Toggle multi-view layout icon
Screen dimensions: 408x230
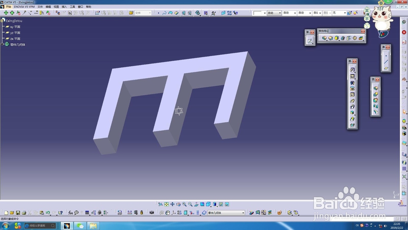(202, 204)
